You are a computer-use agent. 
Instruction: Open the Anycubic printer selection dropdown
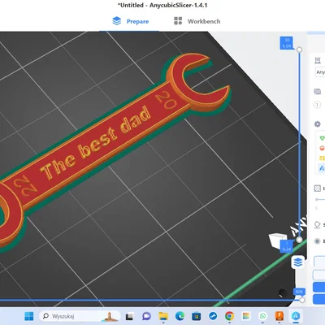[x=320, y=72]
